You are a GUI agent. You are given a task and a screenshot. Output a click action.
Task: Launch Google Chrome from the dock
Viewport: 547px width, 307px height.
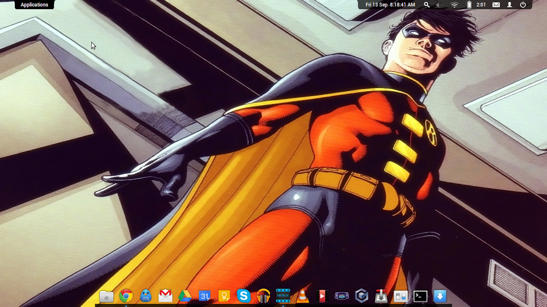pyautogui.click(x=126, y=296)
